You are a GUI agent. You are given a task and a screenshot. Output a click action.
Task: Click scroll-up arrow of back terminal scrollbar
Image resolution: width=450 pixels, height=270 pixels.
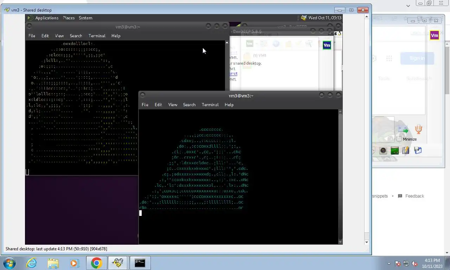coord(227,43)
